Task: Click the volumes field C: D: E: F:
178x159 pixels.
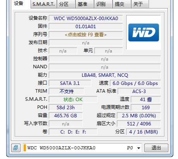Action: click(x=73, y=132)
